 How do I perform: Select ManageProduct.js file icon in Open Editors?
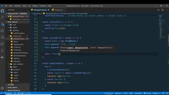click(x=11, y=16)
